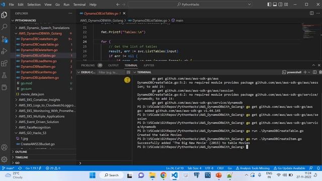
Task: Close the bottom panel
Action: [319, 65]
